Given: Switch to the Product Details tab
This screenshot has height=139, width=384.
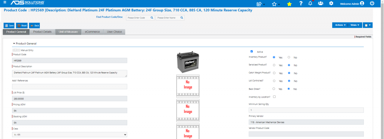Looking at the screenshot, I should pos(42,32).
